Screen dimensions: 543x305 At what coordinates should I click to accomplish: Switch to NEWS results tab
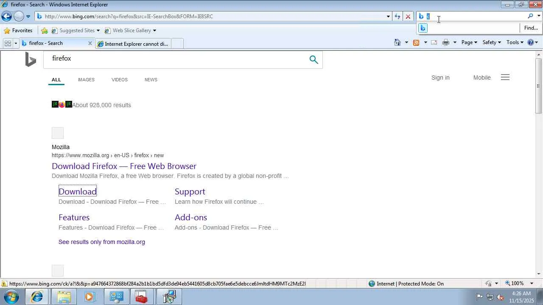tap(151, 80)
